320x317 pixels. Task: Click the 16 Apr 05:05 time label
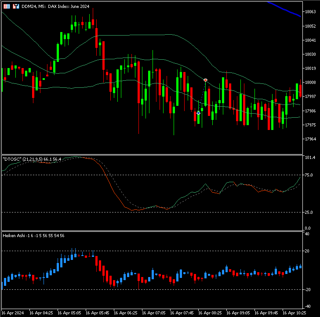pos(69,313)
